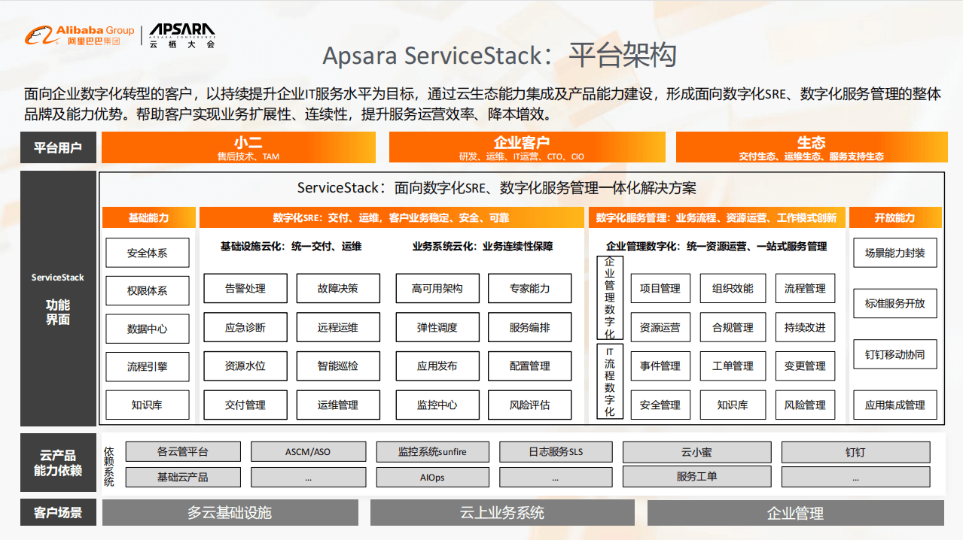Click the "场景能力封装" box

(895, 253)
